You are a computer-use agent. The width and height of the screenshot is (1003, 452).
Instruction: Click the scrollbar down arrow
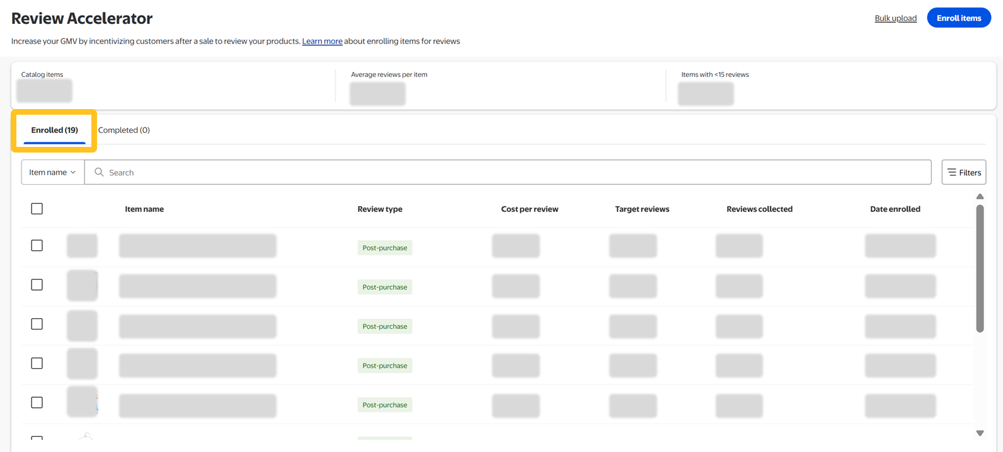tap(980, 433)
